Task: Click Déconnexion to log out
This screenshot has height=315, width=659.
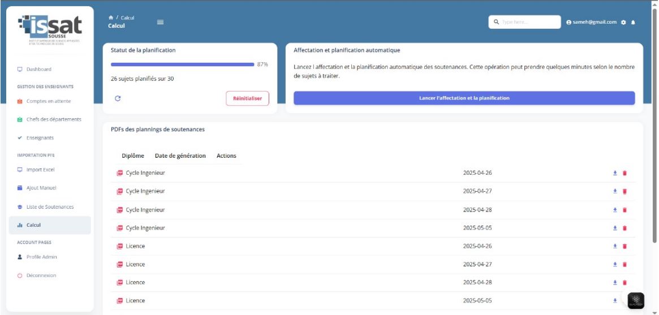Action: coord(41,275)
